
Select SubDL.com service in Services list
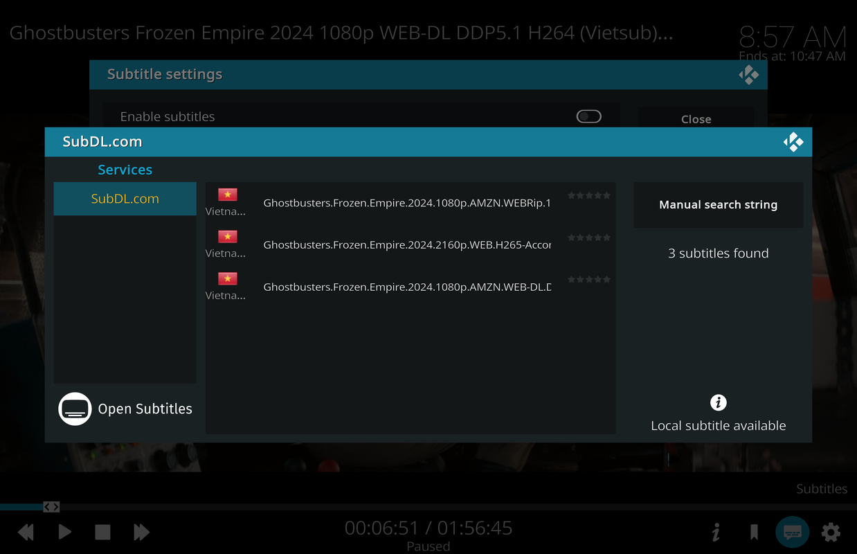click(x=125, y=199)
